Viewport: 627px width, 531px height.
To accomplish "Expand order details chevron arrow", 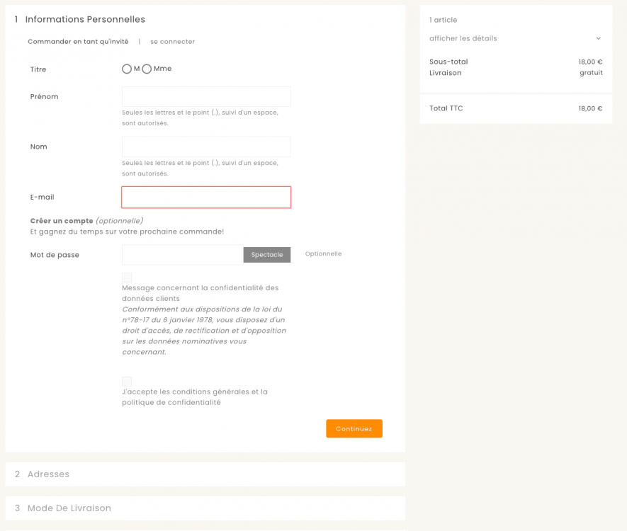I will point(598,38).
